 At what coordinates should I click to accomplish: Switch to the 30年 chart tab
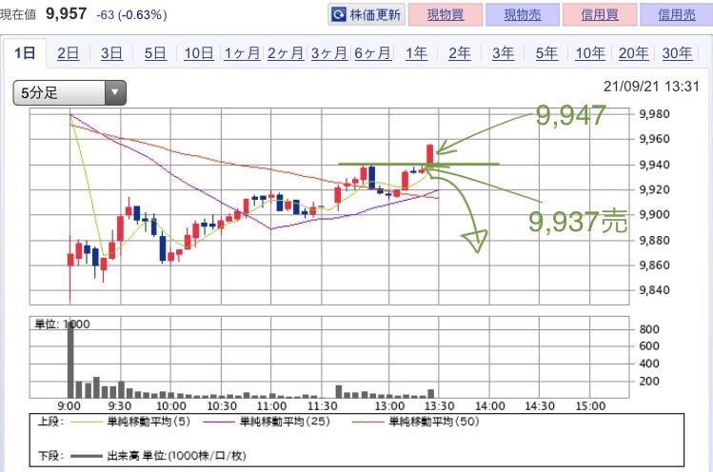[x=677, y=53]
